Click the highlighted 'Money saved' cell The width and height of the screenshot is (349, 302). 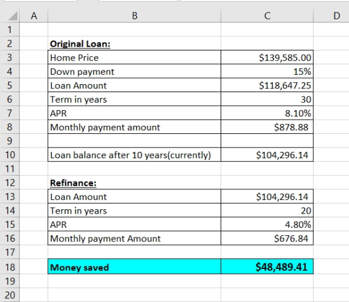tap(135, 267)
